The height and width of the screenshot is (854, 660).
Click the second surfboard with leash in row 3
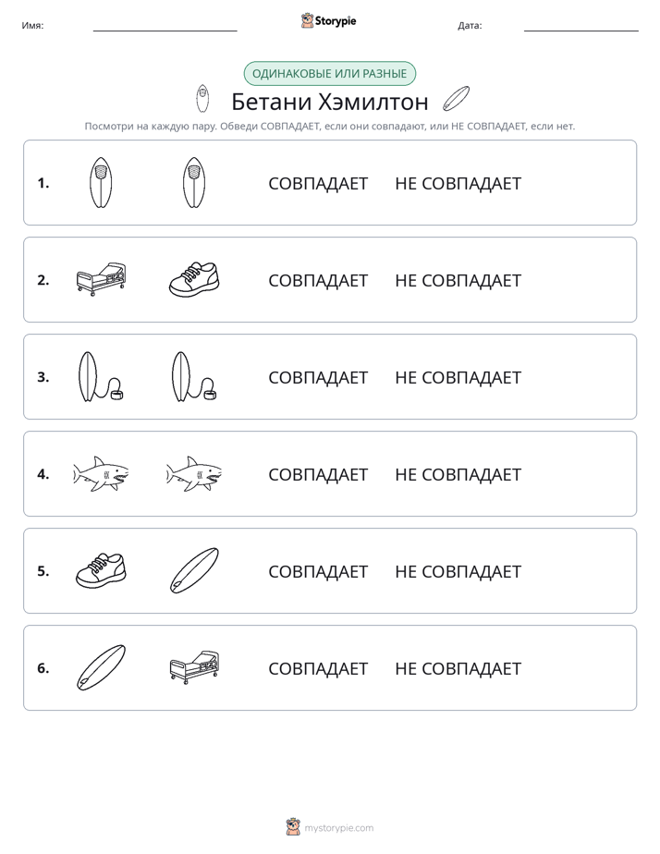194,377
